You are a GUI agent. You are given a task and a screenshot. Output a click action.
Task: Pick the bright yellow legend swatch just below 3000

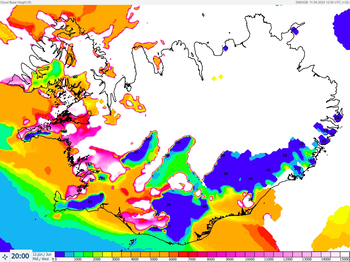[107, 254]
